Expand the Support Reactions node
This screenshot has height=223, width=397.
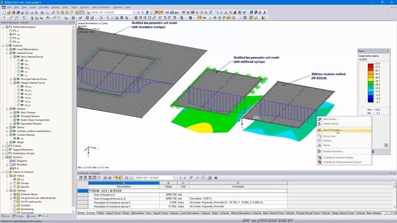pyautogui.click(x=3, y=150)
